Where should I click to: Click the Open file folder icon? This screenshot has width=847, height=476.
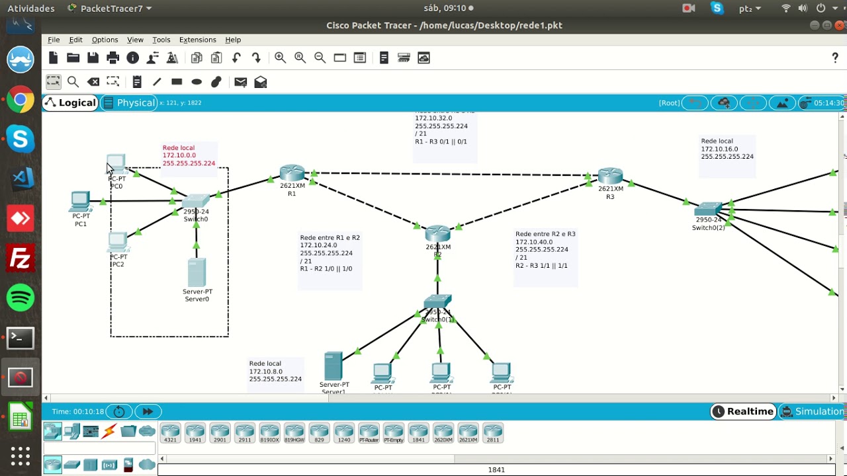[73, 58]
